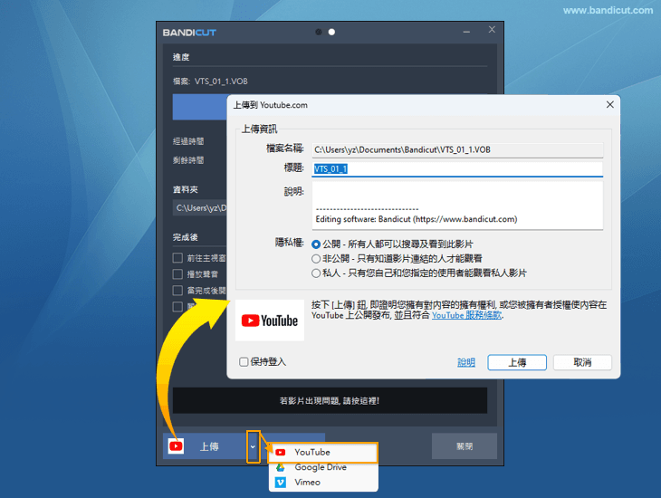The width and height of the screenshot is (661, 498).
Task: Tick the 當完成後關 checkbox in Bandicut
Action: coord(177,290)
